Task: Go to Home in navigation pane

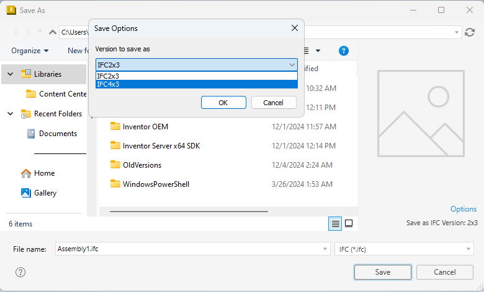Action: click(44, 173)
